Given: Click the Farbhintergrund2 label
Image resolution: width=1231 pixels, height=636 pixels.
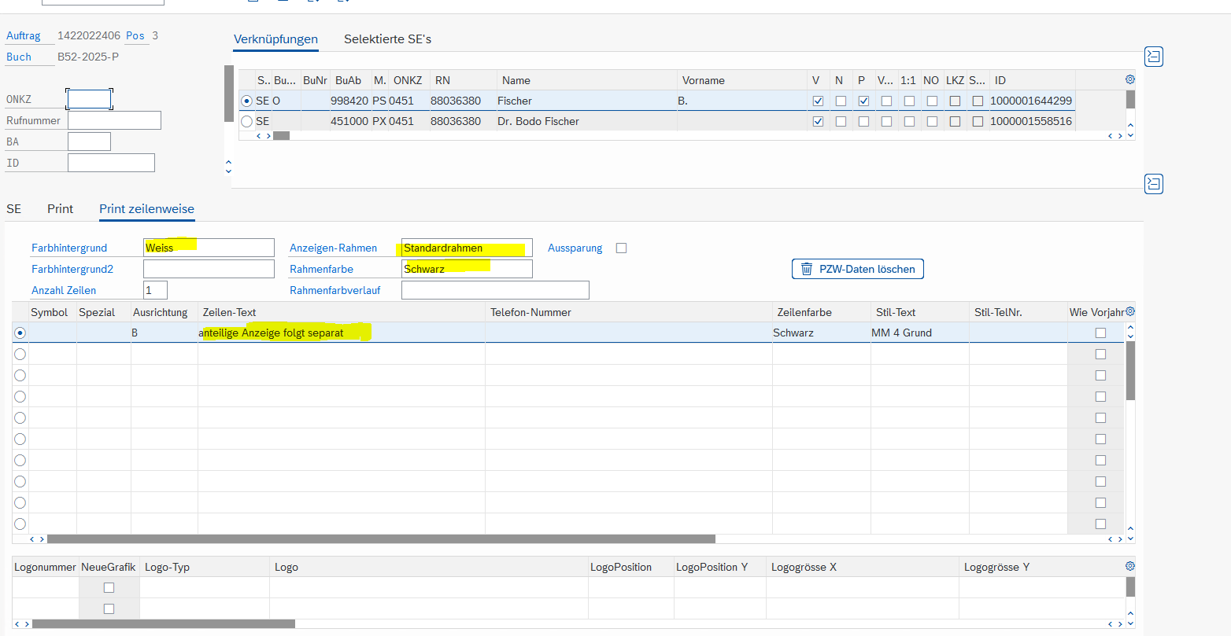Looking at the screenshot, I should click(x=72, y=269).
